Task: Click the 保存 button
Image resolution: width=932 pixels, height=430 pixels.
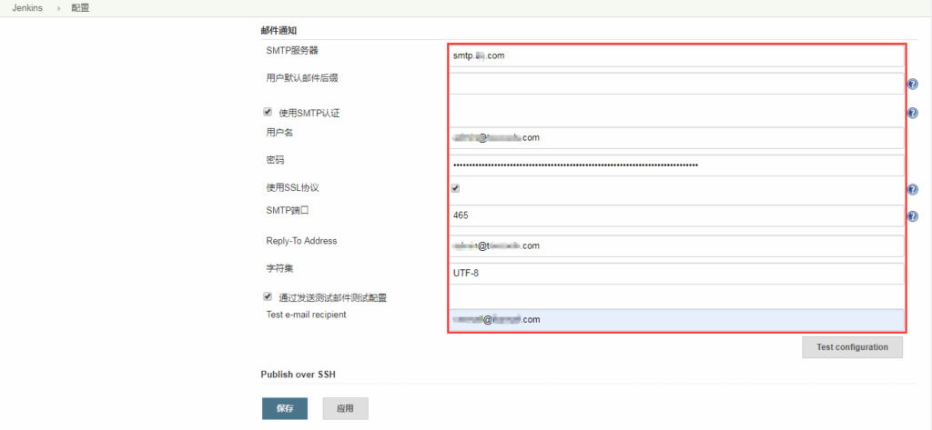Action: coord(284,408)
